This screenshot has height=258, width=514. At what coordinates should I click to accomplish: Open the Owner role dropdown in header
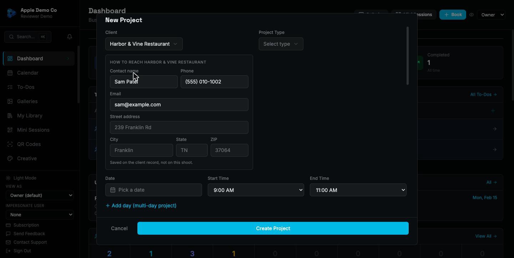[x=492, y=15]
